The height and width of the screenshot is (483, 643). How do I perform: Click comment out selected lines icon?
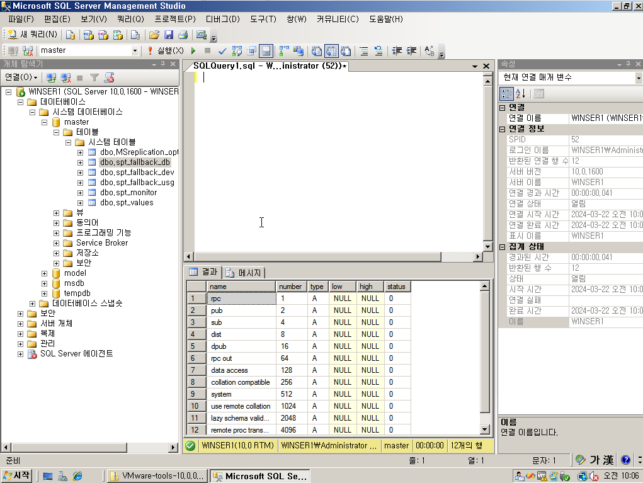[x=364, y=51]
